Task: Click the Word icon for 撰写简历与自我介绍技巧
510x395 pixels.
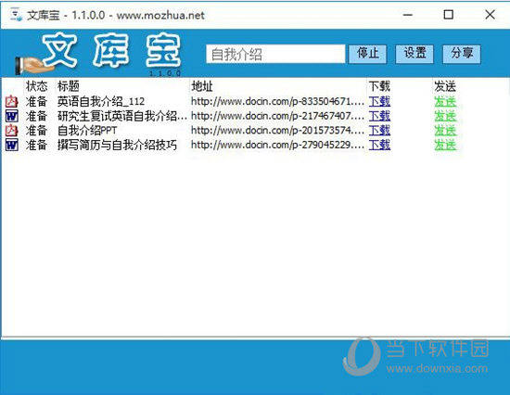Action: coord(12,145)
